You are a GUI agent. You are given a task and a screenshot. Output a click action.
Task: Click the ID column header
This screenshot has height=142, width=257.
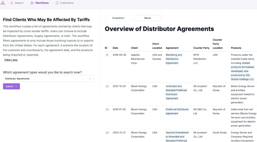tap(106, 48)
